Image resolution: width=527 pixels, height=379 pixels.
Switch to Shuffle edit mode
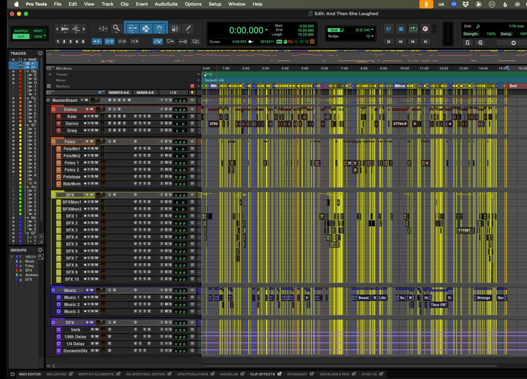click(21, 31)
